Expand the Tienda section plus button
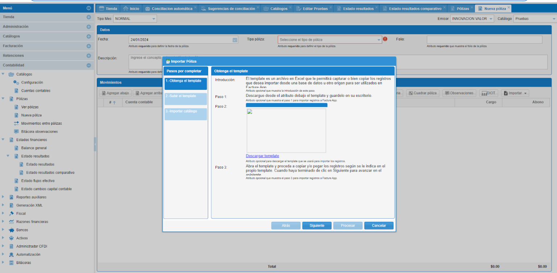Image resolution: width=557 pixels, height=273 pixels. click(x=88, y=17)
